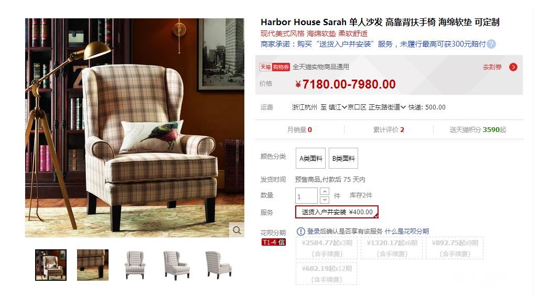539x297 pixels.
Task: Select the second thumbnail showing chair leg closeup
Action: click(x=93, y=265)
